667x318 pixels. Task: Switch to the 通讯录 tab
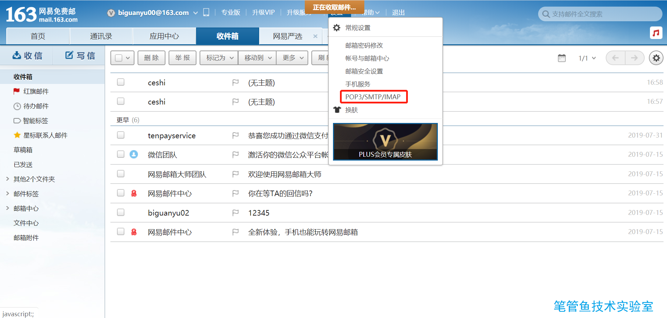[101, 36]
